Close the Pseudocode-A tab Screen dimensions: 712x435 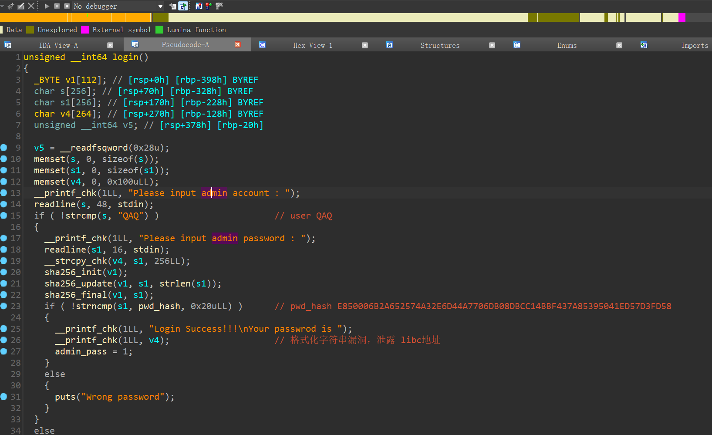pyautogui.click(x=238, y=44)
